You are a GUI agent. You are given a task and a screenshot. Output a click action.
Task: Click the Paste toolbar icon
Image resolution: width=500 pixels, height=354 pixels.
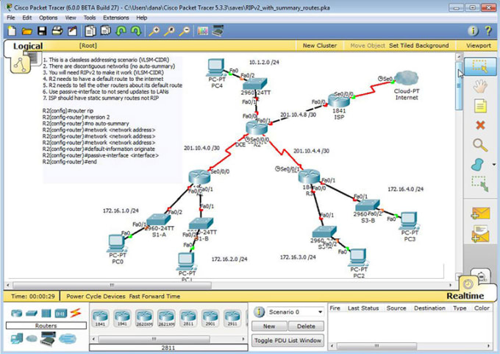(105, 31)
